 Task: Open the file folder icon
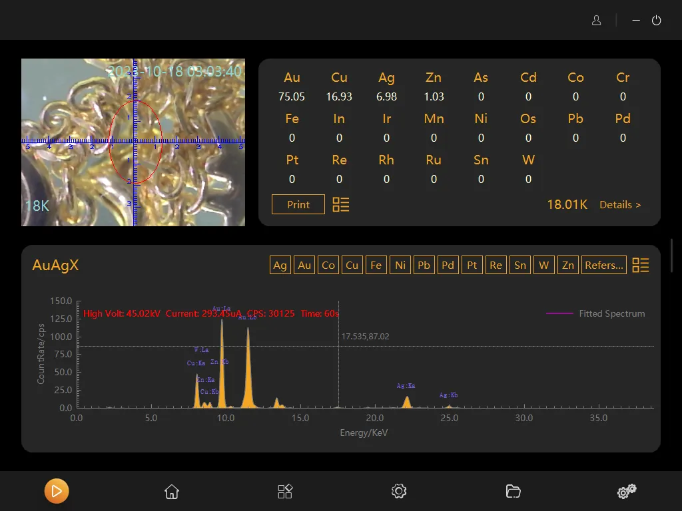coord(513,492)
